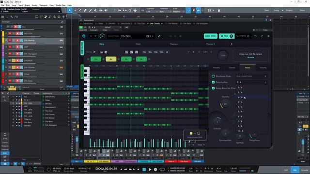Viewport: 310px width, 174px height.
Task: Toggle the SYNTH output button
Action: pyautogui.click(x=243, y=36)
